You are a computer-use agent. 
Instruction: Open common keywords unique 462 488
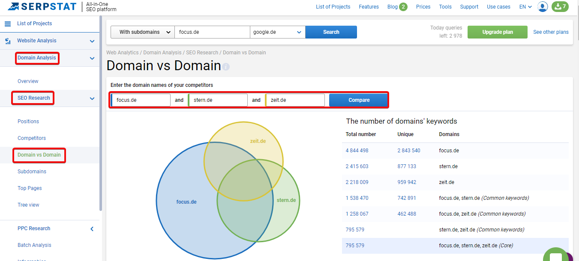(407, 214)
